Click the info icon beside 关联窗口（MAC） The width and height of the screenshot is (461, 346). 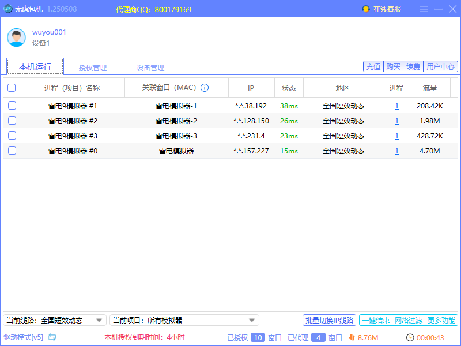click(205, 88)
